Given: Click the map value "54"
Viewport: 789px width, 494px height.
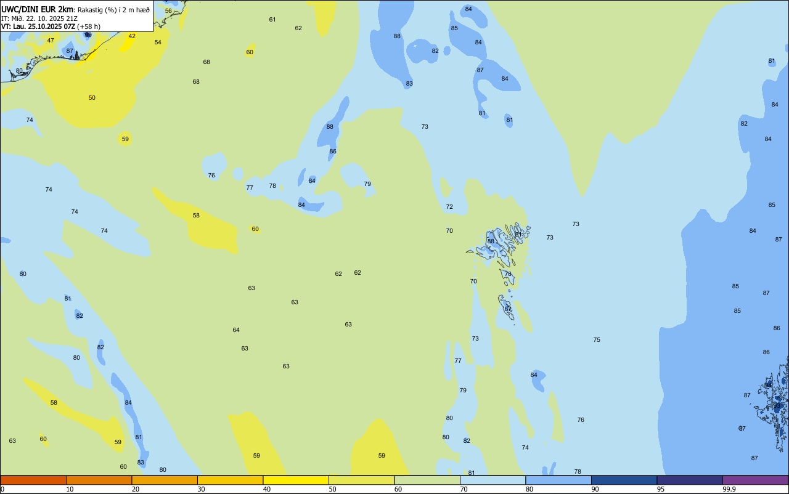Looking at the screenshot, I should tap(158, 43).
